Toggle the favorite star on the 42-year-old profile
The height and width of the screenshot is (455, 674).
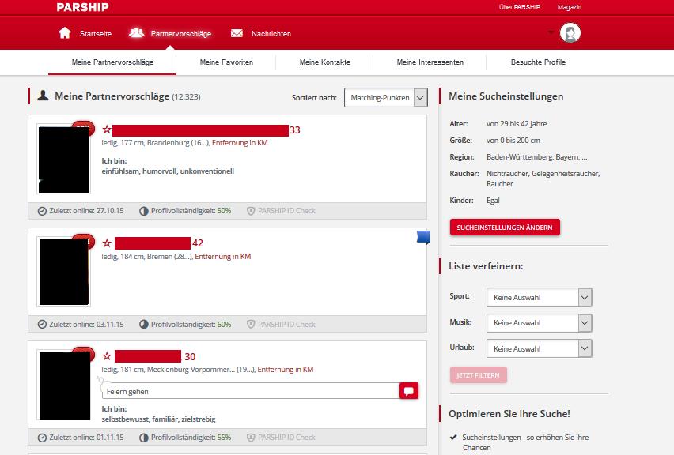tap(107, 243)
